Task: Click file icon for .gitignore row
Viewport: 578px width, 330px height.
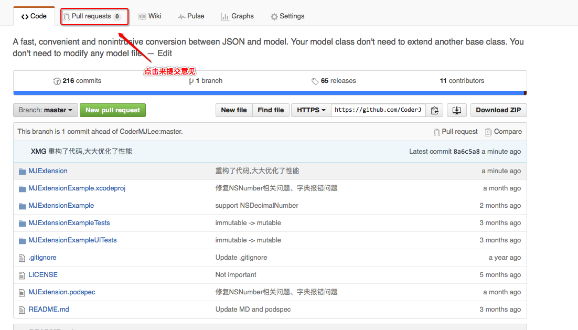Action: pyautogui.click(x=22, y=258)
